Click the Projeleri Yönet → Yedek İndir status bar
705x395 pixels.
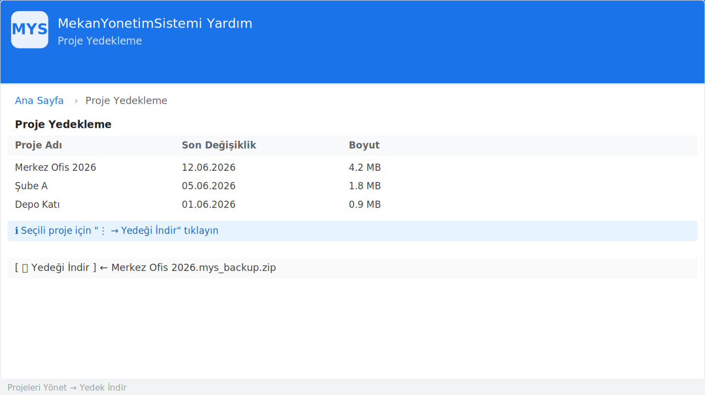[352, 387]
